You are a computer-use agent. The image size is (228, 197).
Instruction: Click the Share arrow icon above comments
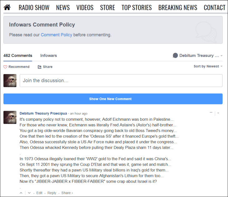[40, 67]
